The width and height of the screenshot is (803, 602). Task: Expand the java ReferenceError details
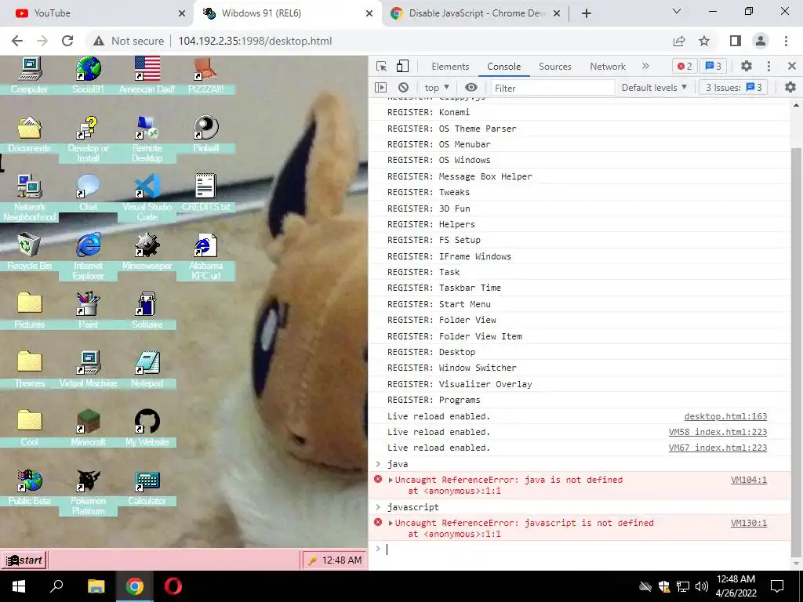point(391,481)
